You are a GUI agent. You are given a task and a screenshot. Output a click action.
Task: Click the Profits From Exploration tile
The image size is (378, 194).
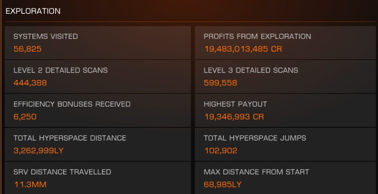(286, 43)
